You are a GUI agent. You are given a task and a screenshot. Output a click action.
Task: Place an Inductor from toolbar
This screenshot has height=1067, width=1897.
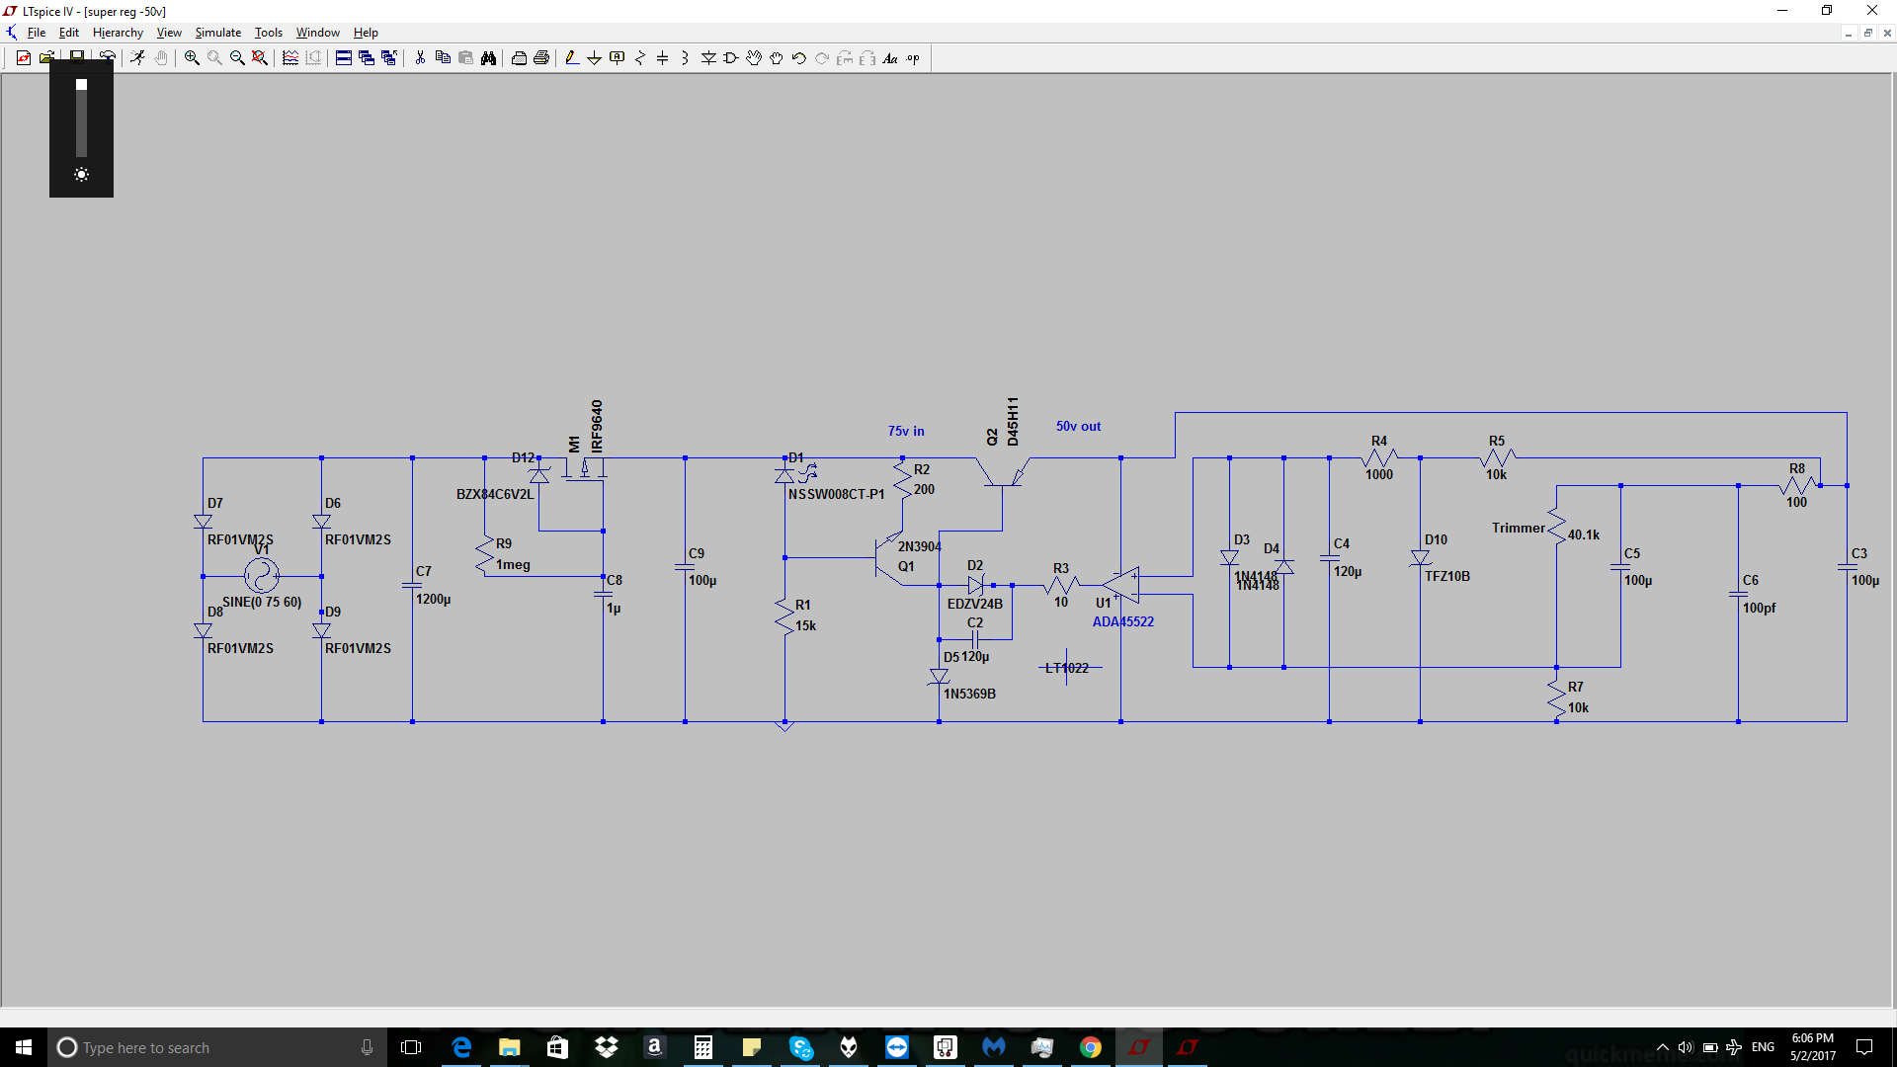pos(686,58)
